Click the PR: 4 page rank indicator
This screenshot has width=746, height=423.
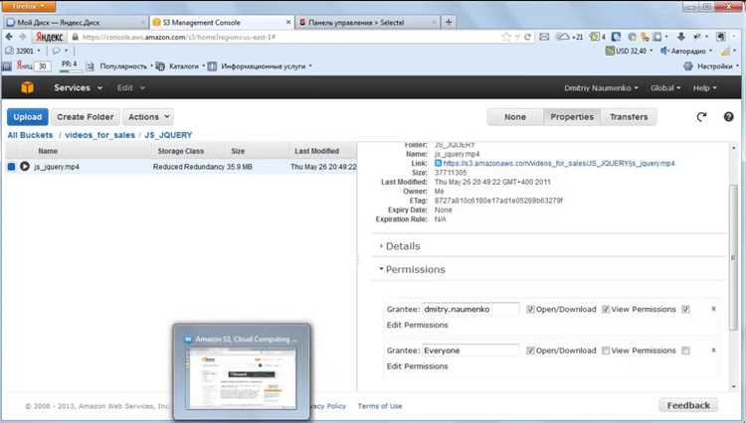[70, 66]
